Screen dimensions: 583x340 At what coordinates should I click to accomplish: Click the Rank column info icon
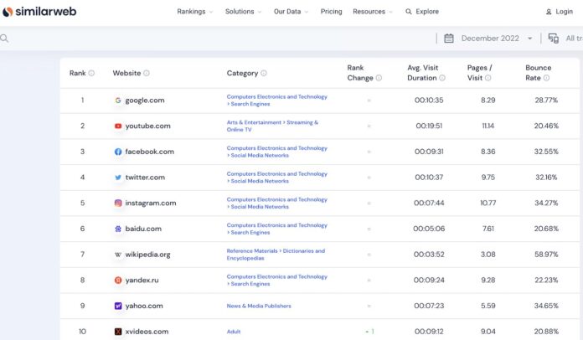click(x=91, y=73)
